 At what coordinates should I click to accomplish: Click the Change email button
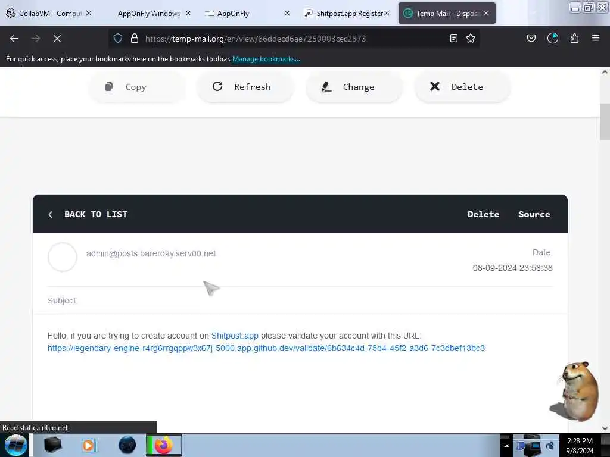point(354,87)
